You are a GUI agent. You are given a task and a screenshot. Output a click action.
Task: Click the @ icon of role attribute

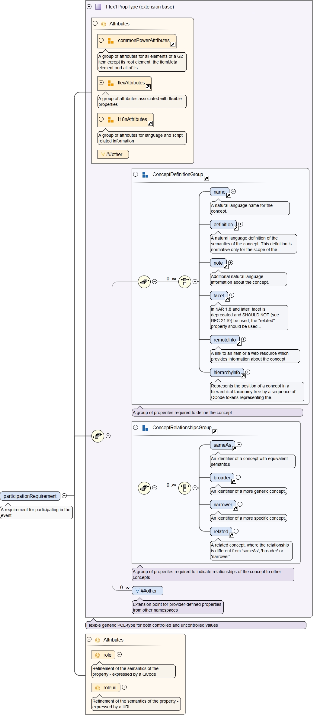click(x=98, y=655)
